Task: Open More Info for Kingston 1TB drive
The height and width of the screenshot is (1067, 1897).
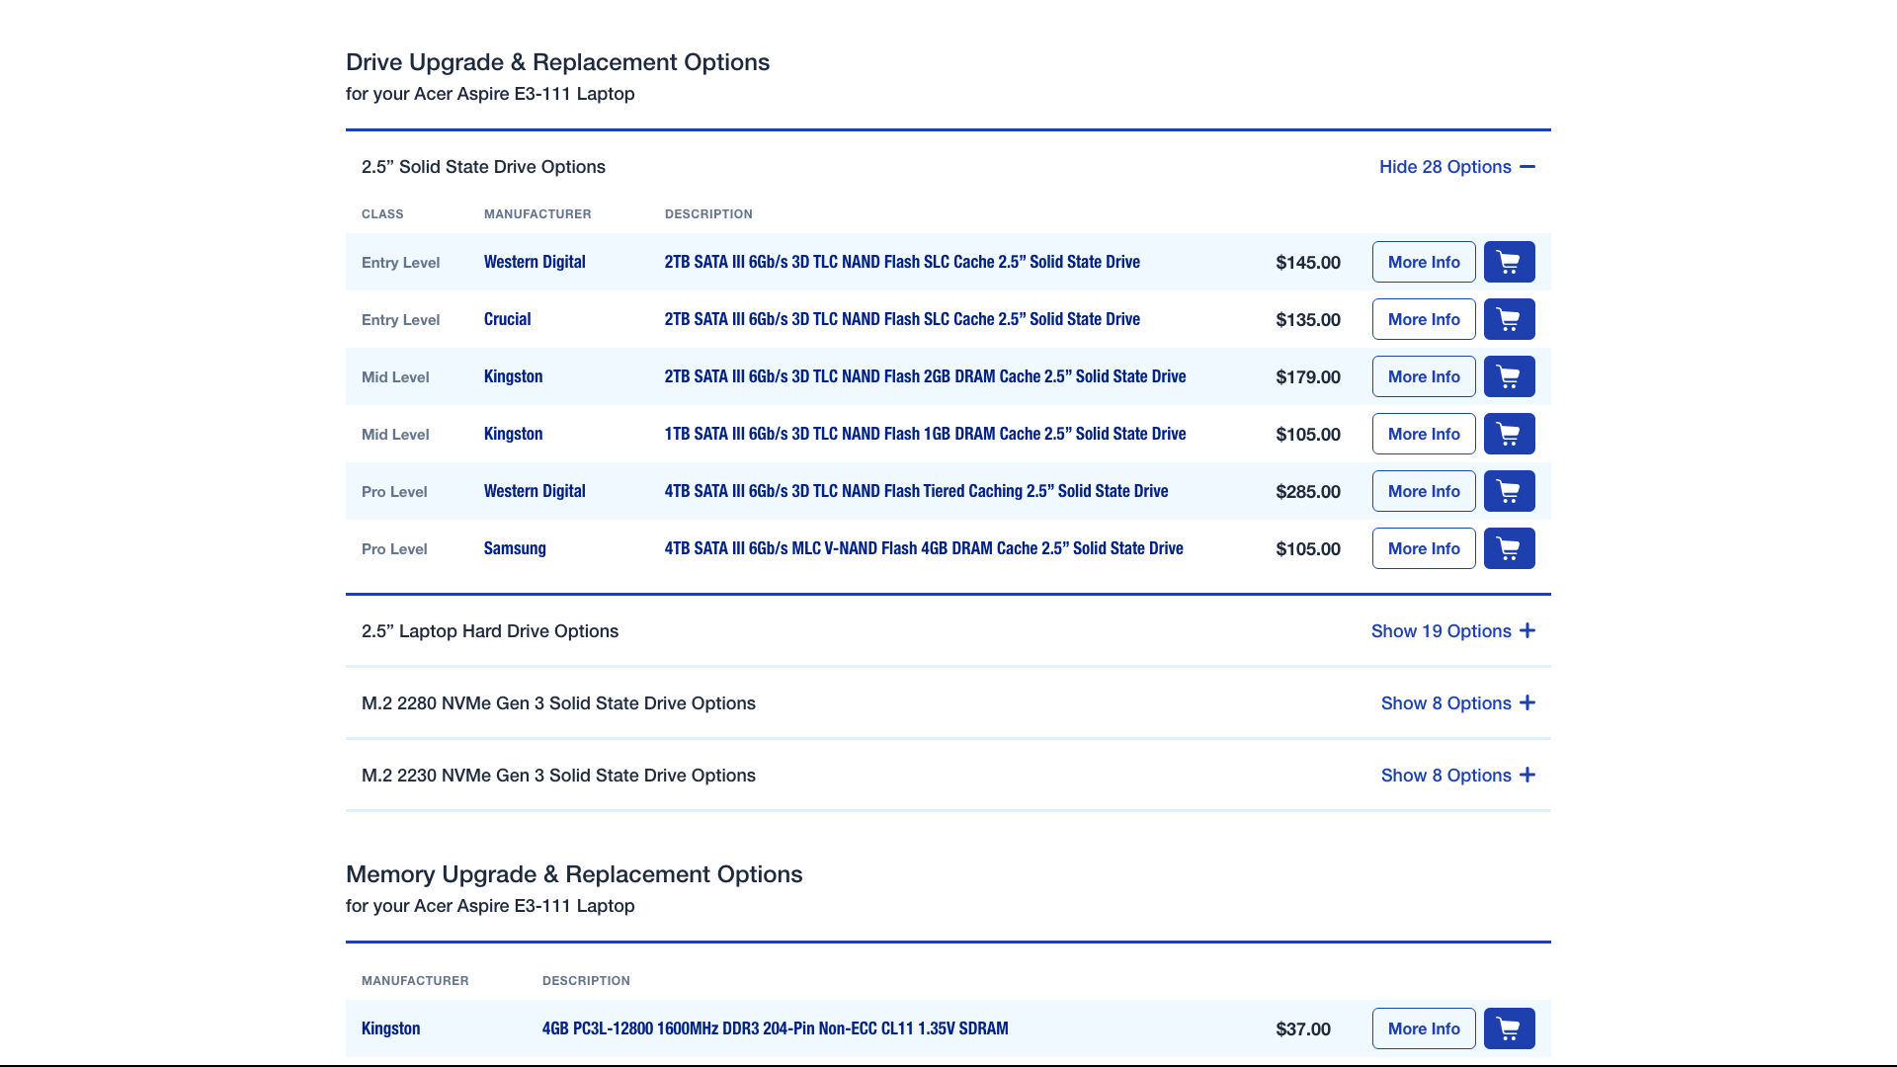Action: (x=1424, y=434)
